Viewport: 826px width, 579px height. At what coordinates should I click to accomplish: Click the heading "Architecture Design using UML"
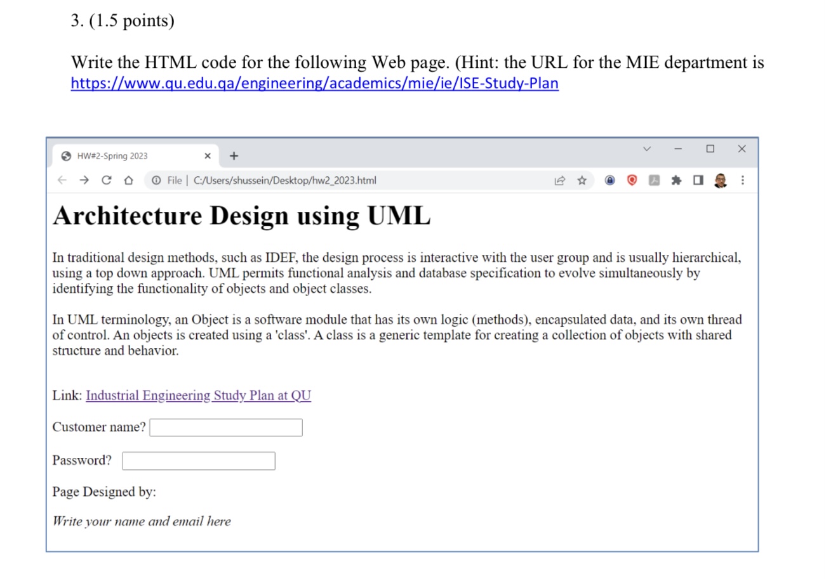(x=242, y=216)
